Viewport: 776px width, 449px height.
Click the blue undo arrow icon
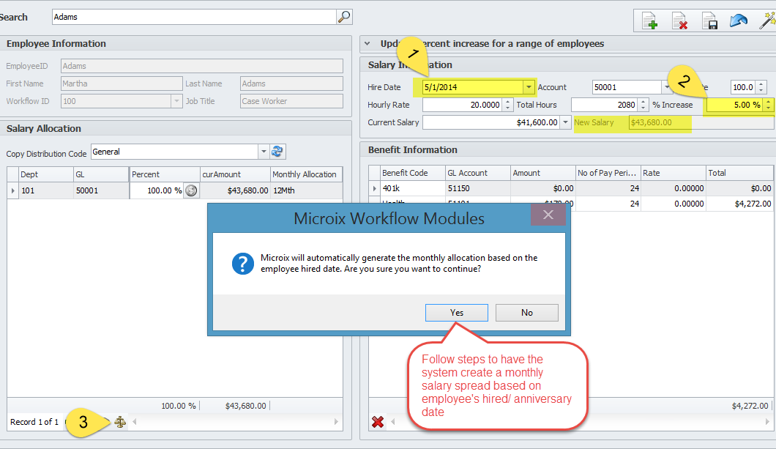pyautogui.click(x=738, y=21)
